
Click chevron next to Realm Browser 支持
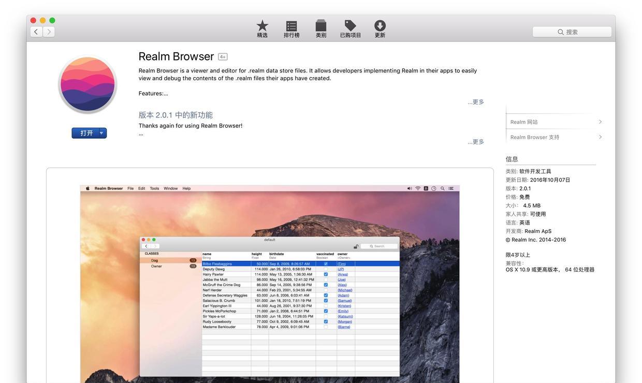click(600, 137)
